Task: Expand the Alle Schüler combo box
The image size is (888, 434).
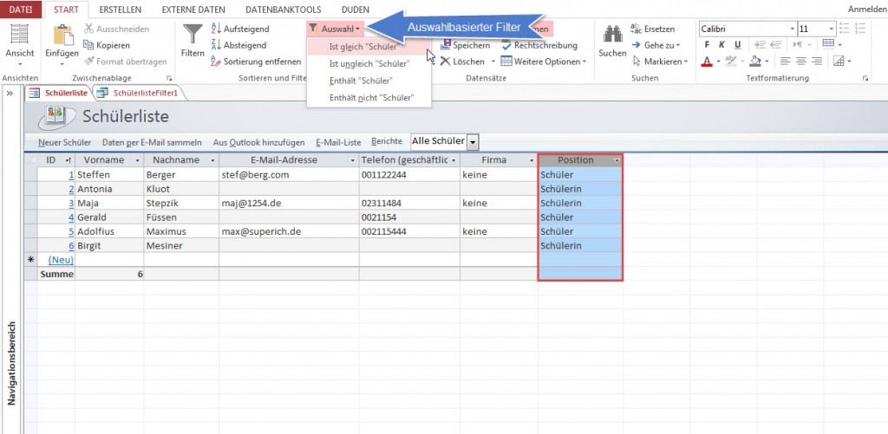Action: pyautogui.click(x=473, y=142)
